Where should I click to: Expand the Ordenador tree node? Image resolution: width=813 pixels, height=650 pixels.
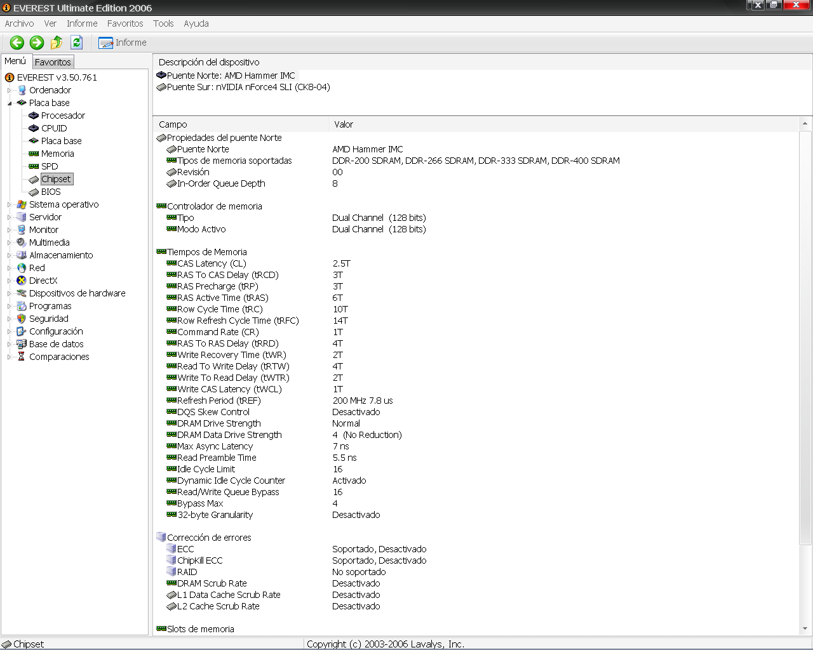click(x=10, y=90)
